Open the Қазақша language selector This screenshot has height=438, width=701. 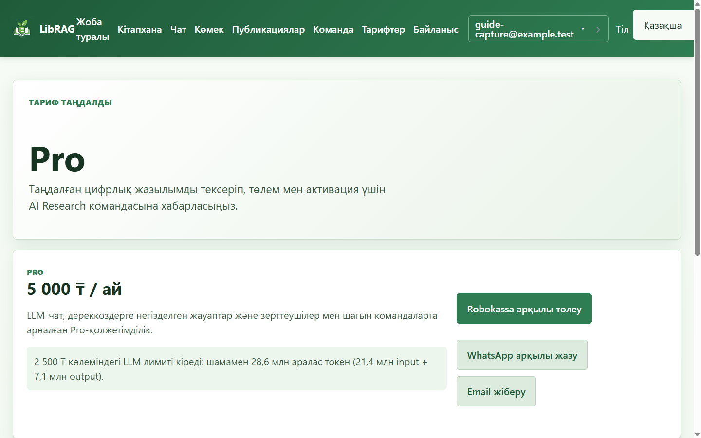pos(663,25)
